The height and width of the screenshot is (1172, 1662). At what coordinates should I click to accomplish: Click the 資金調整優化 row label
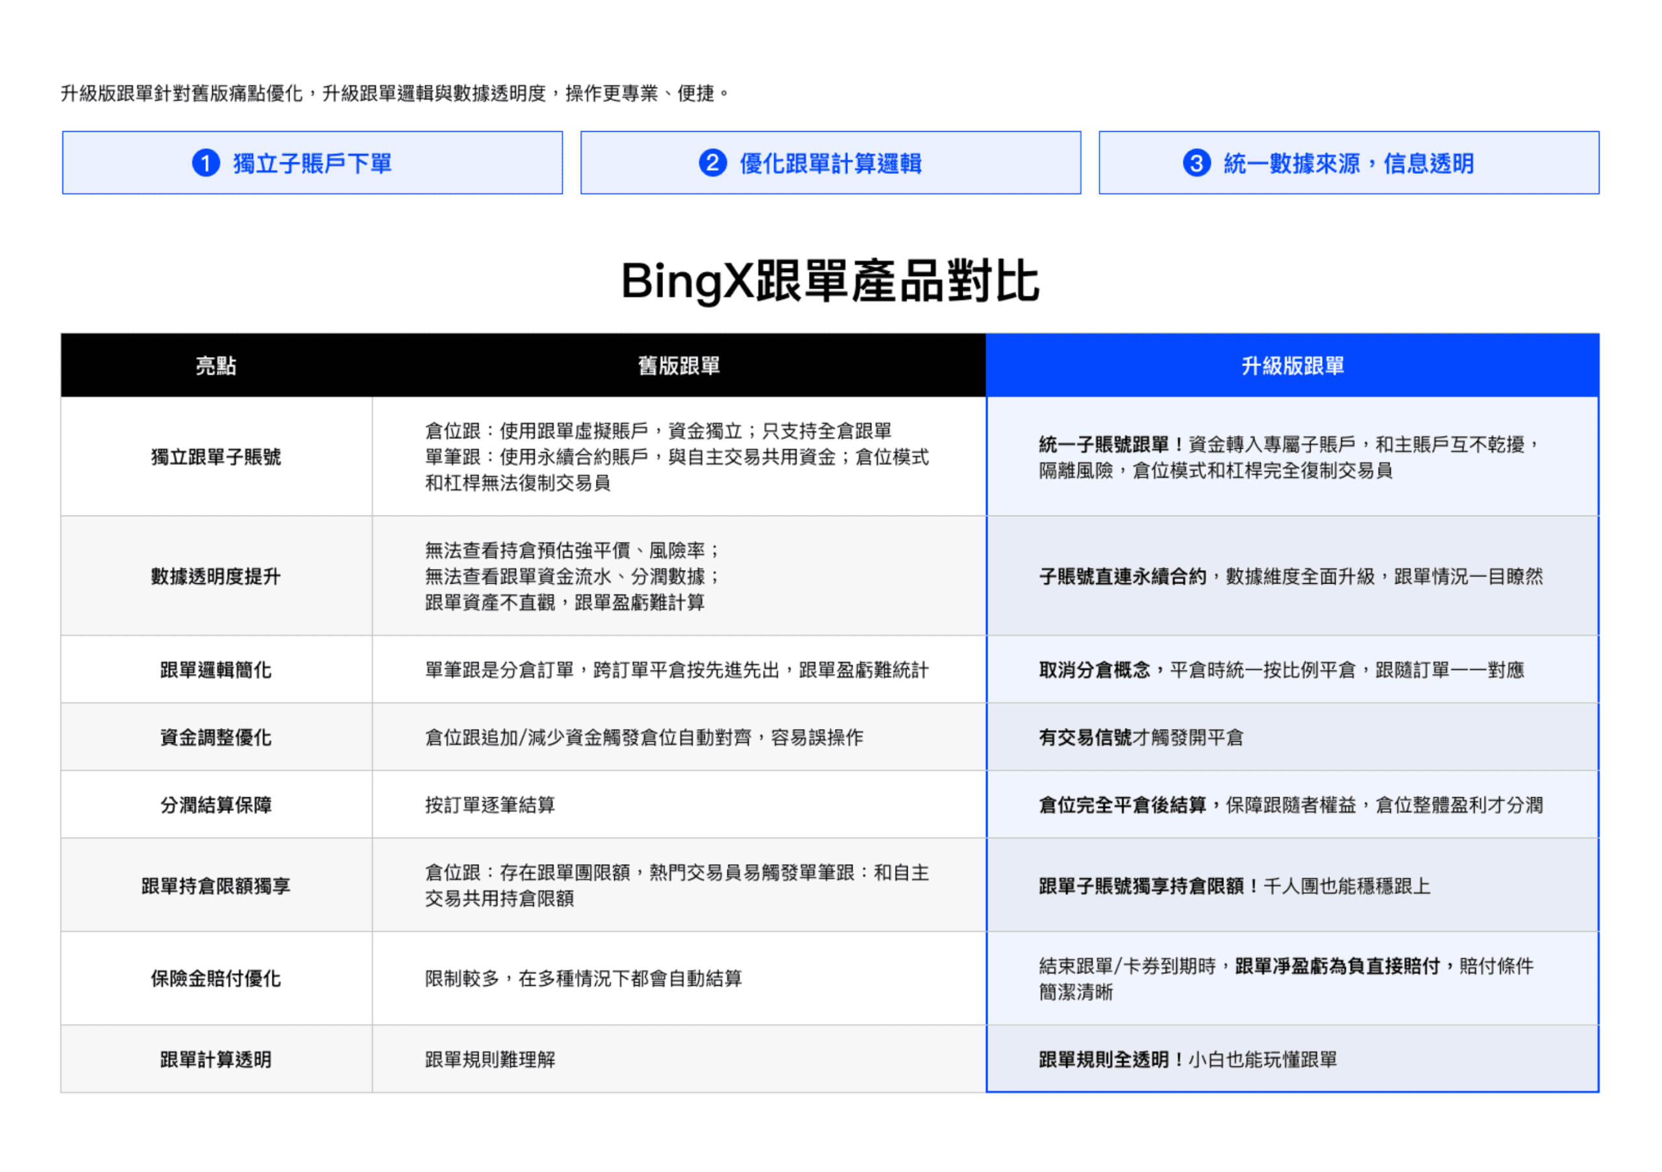pos(216,737)
